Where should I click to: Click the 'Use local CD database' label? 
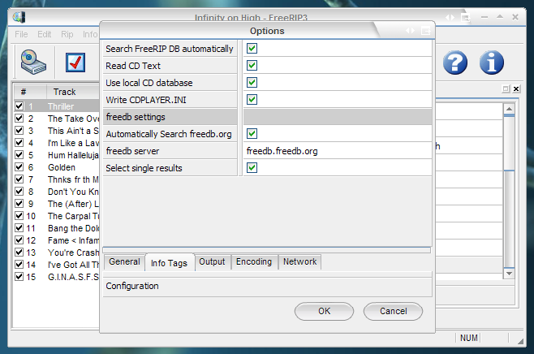(149, 83)
